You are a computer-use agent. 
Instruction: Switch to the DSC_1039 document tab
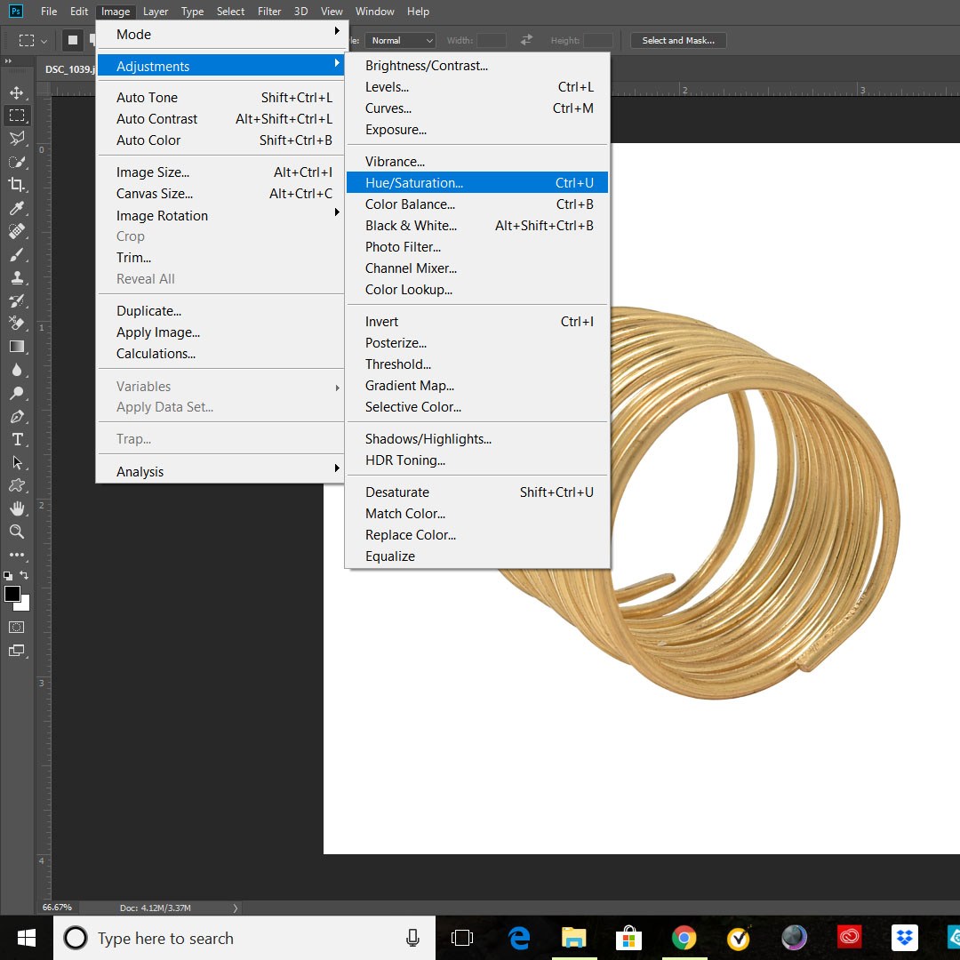69,69
